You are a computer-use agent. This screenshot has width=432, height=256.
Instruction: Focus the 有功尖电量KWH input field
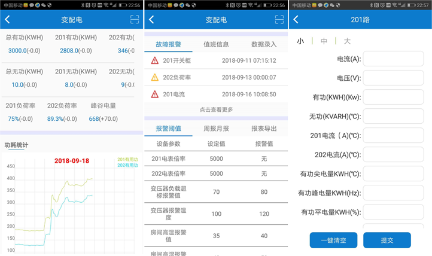[x=393, y=173]
